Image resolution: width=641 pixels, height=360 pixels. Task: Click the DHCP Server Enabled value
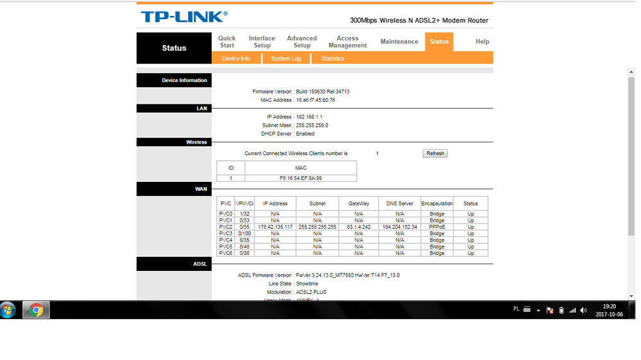click(x=305, y=134)
